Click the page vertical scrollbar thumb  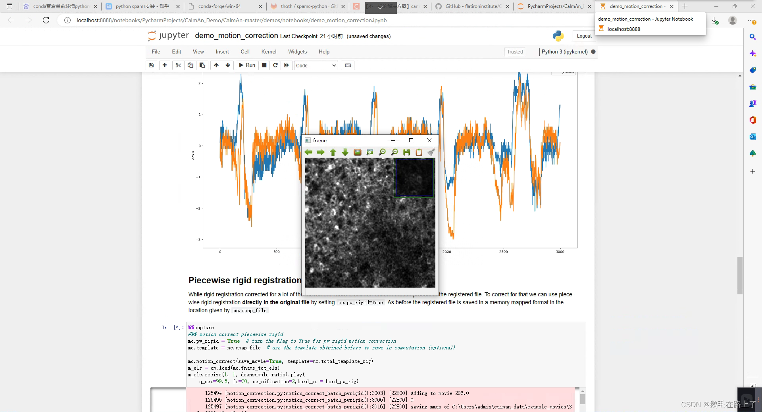pos(740,275)
